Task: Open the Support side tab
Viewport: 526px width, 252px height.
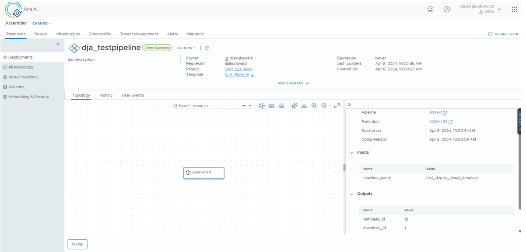Action: click(x=519, y=121)
